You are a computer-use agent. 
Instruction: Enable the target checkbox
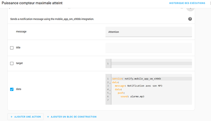click(x=12, y=63)
